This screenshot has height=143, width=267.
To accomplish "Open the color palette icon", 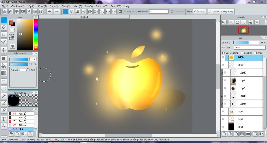I will [13, 46].
